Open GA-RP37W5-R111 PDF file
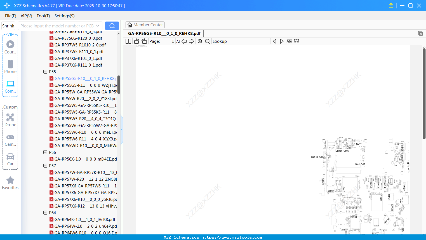The image size is (426, 240). click(79, 51)
